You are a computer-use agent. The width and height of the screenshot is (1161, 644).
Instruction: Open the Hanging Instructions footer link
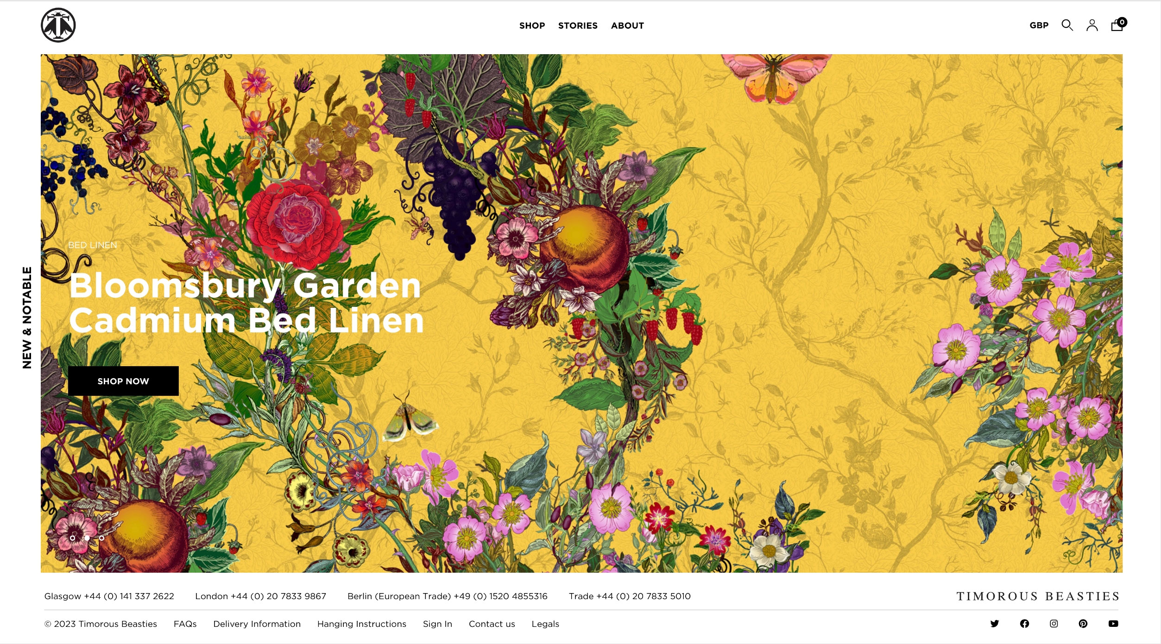coord(361,624)
